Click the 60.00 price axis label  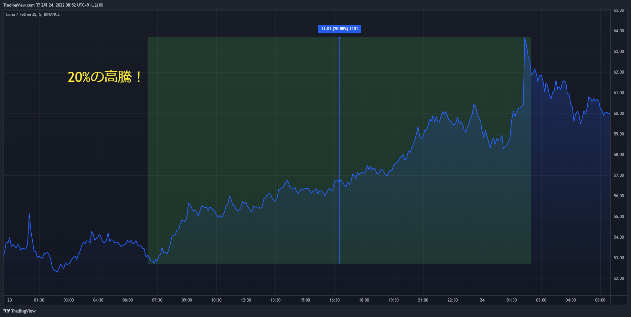[619, 113]
